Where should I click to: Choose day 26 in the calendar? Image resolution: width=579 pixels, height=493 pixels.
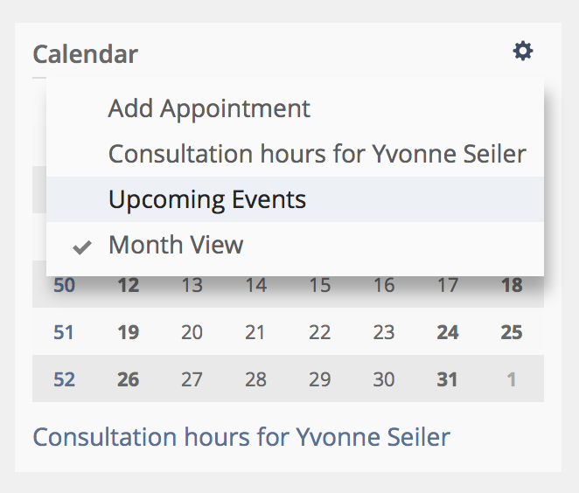[129, 379]
